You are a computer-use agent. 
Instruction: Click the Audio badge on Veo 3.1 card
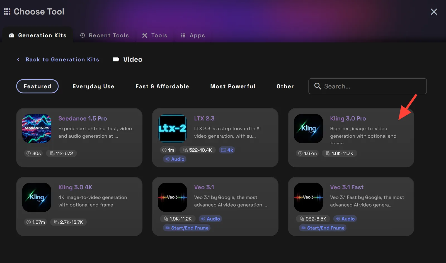coord(210,219)
